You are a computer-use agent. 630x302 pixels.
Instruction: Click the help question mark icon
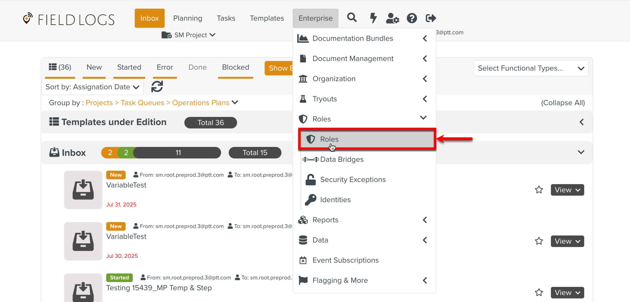412,18
